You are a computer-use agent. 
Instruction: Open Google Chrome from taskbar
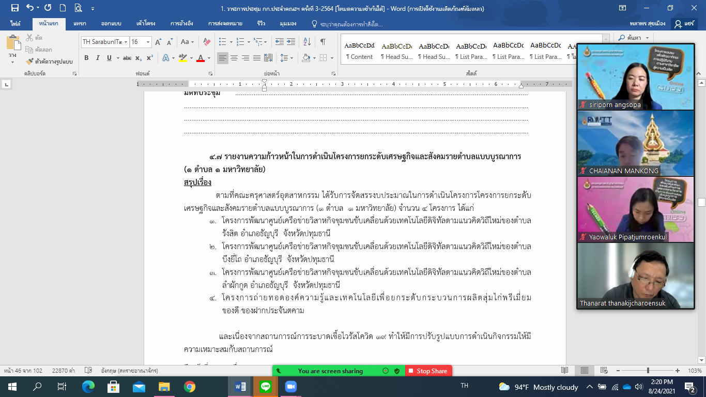coord(189,386)
